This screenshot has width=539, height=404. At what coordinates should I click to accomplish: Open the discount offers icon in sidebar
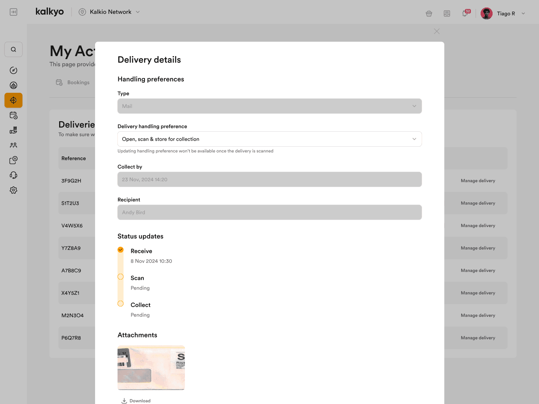pos(13,160)
